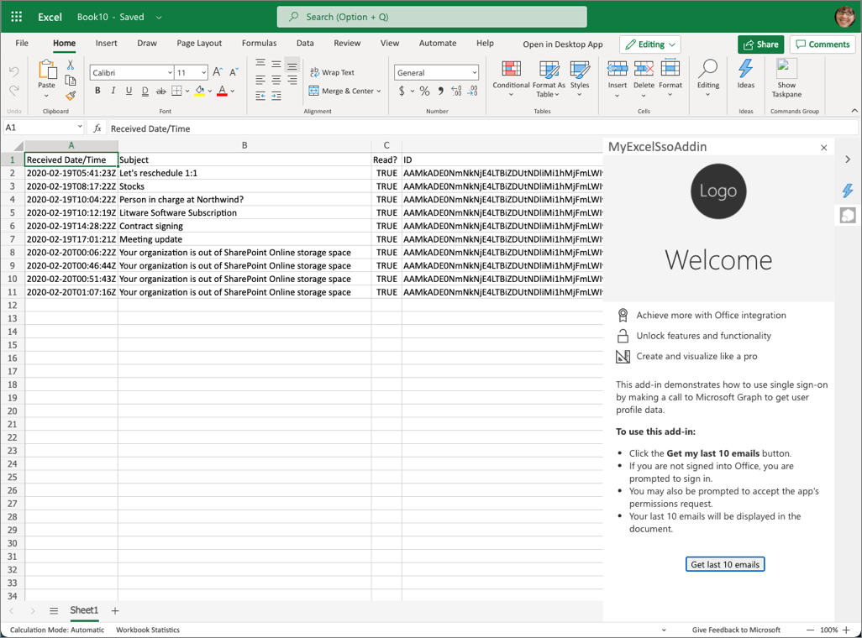Click Open in Desktop App
Image resolution: width=862 pixels, height=638 pixels.
tap(562, 44)
